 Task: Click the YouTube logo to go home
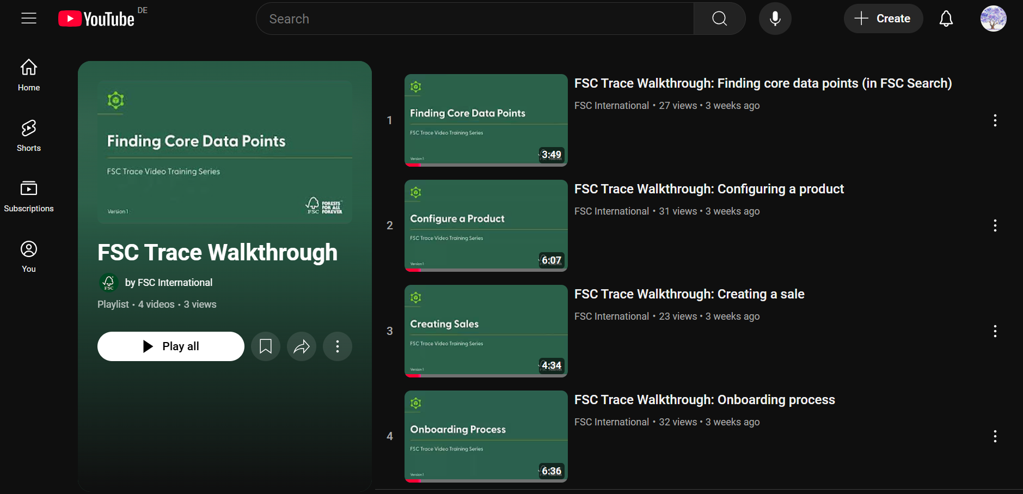[96, 18]
